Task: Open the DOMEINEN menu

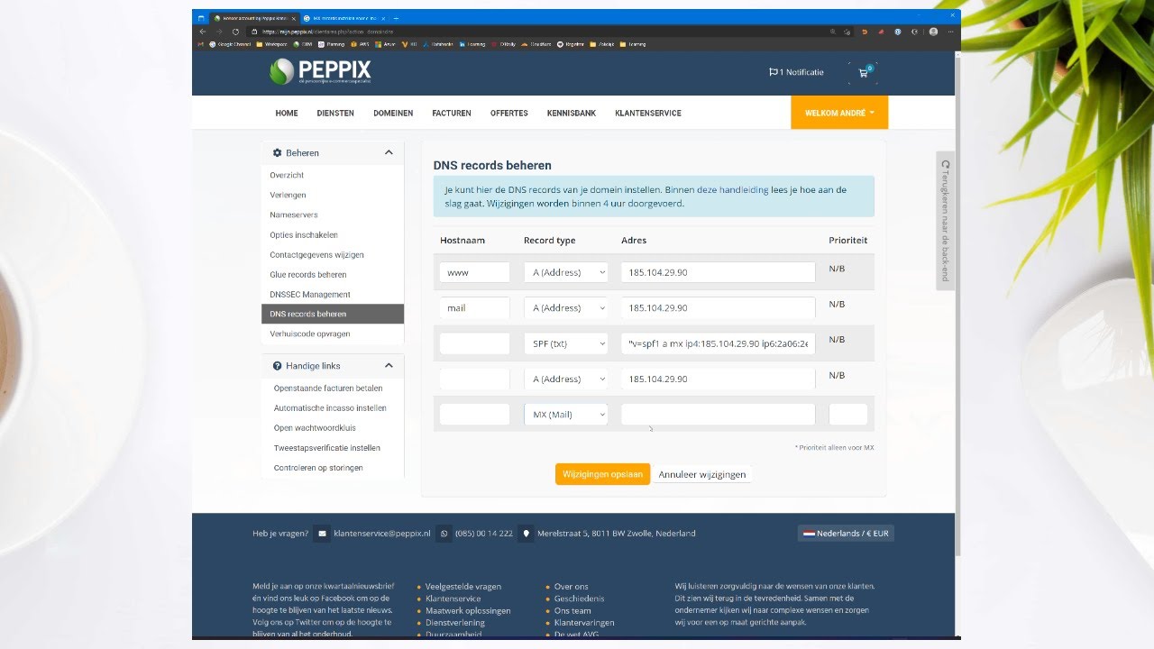Action: pyautogui.click(x=393, y=114)
